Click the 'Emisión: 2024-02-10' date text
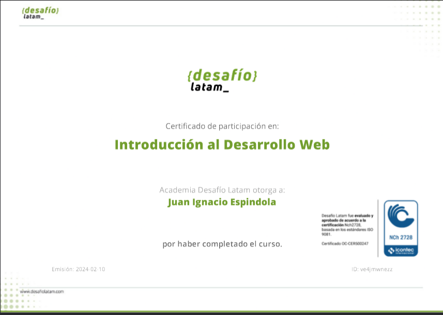The image size is (443, 315). point(78,269)
